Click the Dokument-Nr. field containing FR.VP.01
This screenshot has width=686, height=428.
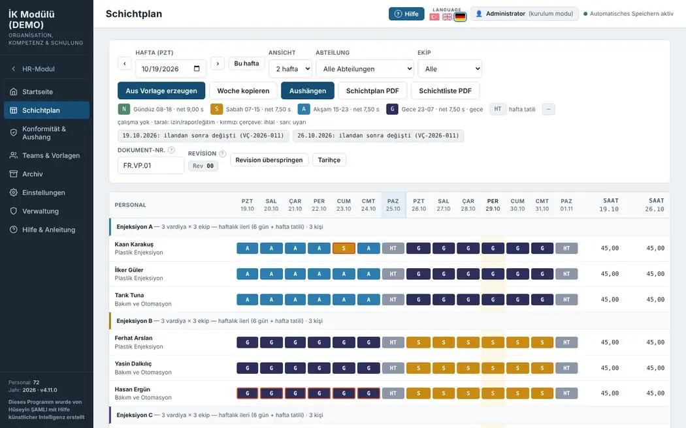150,166
